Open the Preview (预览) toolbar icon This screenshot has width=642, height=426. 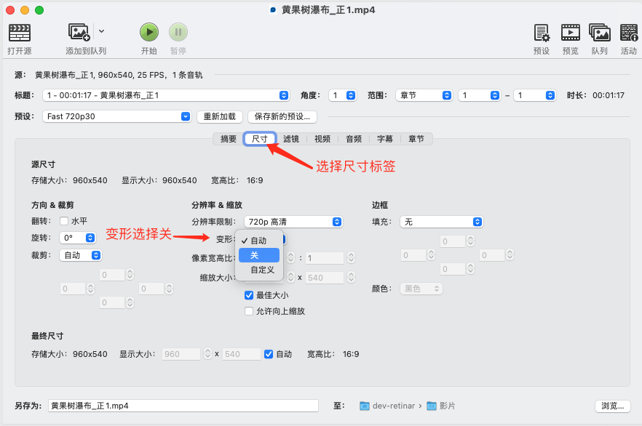click(571, 33)
